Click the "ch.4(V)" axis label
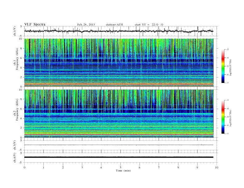 click(x=15, y=158)
